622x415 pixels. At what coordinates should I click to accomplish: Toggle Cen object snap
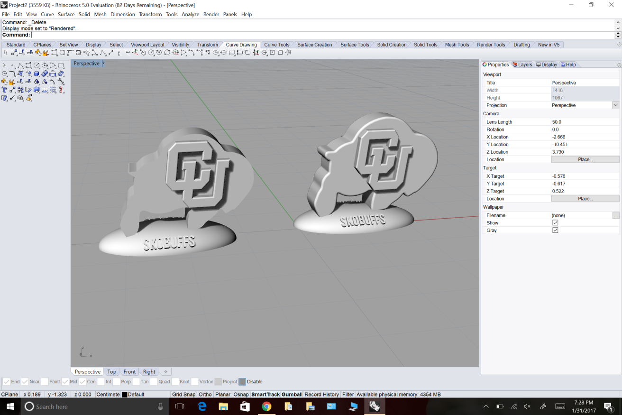[x=82, y=382]
